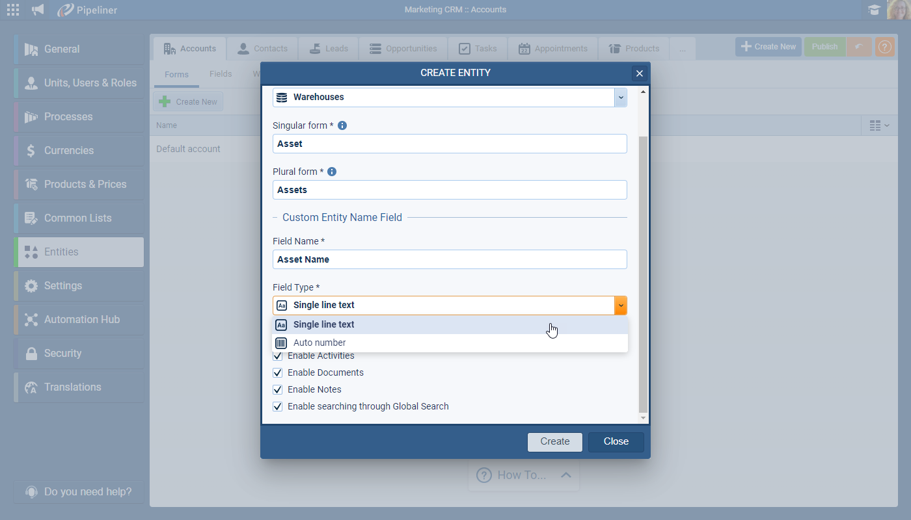Screen dimensions: 911x520
Task: Click the dialog vertical scrollbar
Action: point(643,273)
